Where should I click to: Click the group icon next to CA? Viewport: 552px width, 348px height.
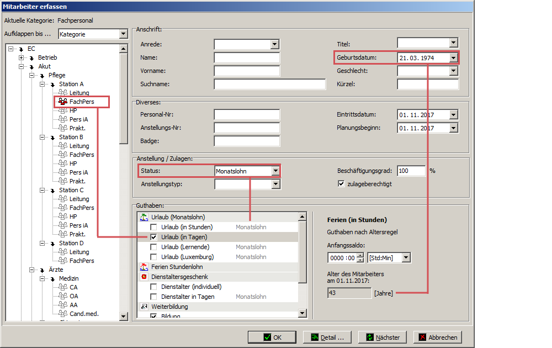(63, 287)
